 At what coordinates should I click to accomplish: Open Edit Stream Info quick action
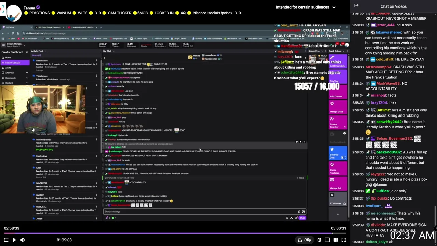coord(338,62)
